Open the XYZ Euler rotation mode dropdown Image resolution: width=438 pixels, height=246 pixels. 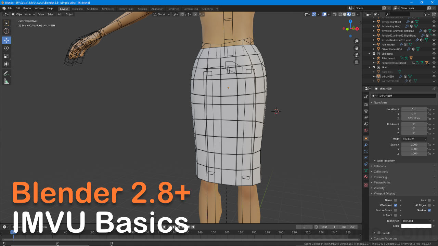point(414,139)
